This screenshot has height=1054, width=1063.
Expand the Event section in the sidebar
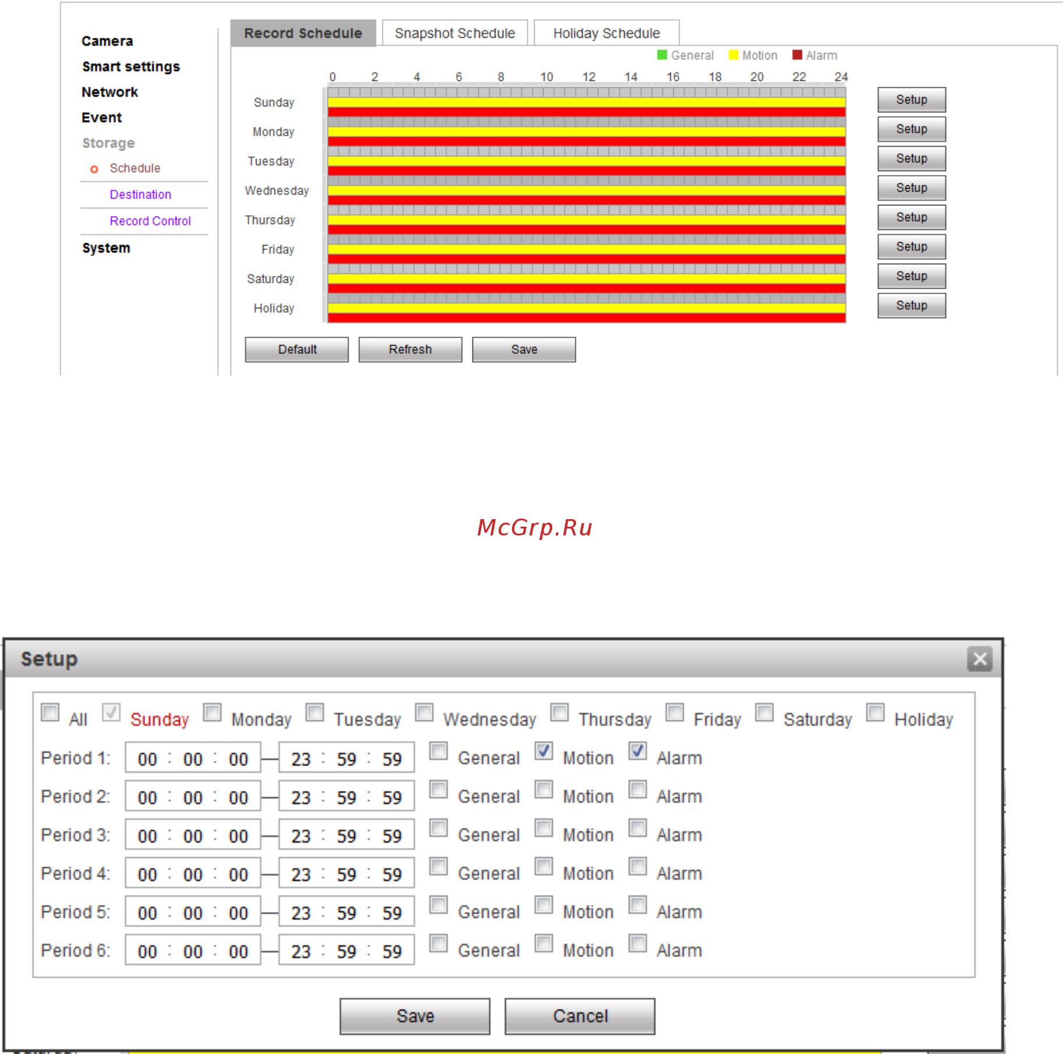pos(101,118)
